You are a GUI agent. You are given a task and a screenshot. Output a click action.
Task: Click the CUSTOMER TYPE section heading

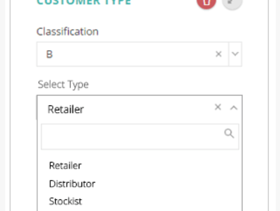pos(84,2)
